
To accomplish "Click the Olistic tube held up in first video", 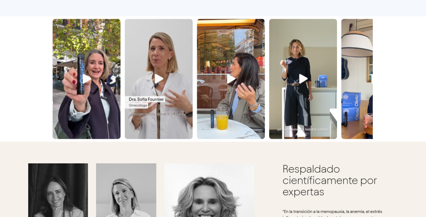I will point(81,74).
